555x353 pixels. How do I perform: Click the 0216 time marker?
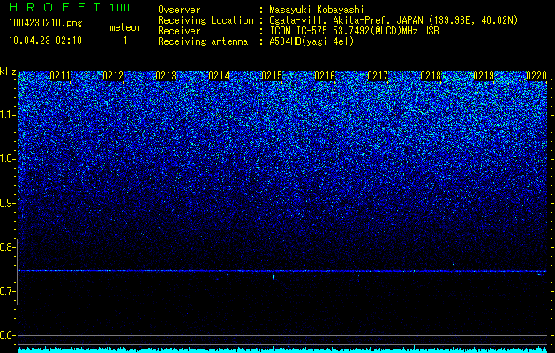pos(325,75)
